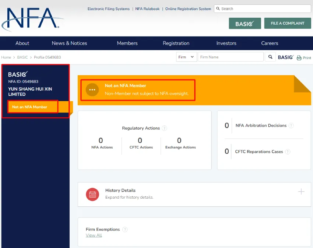Image resolution: width=313 pixels, height=248 pixels.
Task: Open the NFA Rulebook link
Action: (147, 9)
